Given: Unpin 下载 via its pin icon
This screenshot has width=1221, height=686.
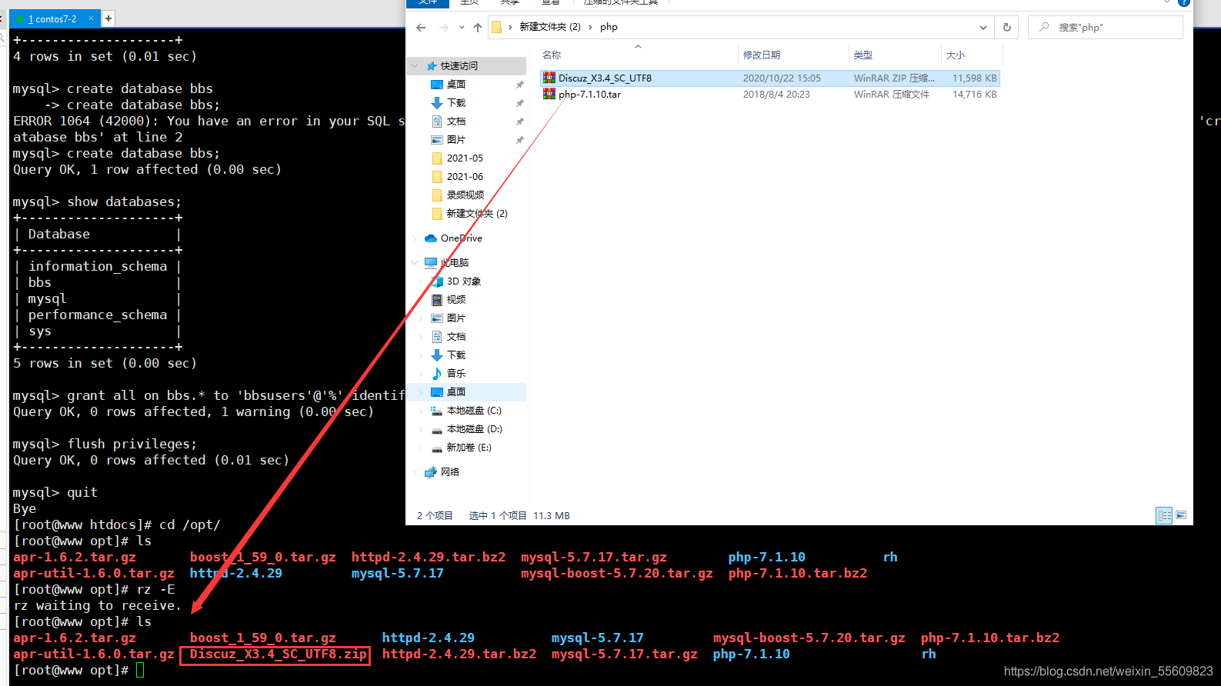Looking at the screenshot, I should [520, 103].
